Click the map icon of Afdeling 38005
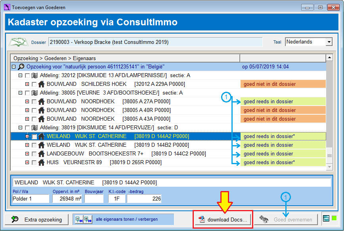The width and height of the screenshot is (344, 231). (x=34, y=93)
